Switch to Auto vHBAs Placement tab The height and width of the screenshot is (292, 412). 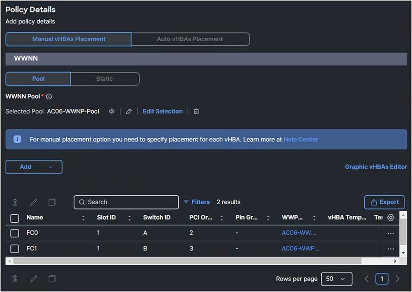coord(190,39)
